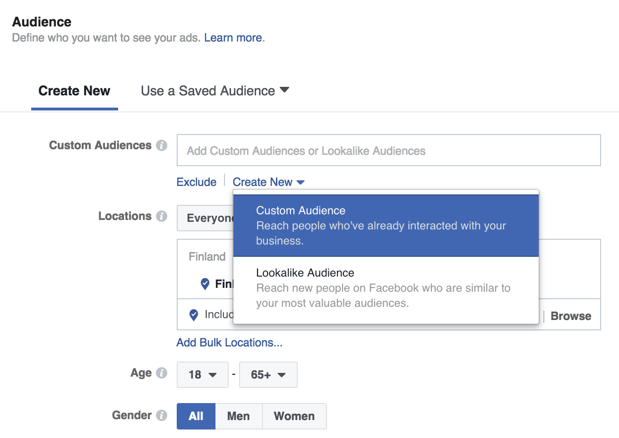Switch to the Create New tab
619x438 pixels.
74,91
